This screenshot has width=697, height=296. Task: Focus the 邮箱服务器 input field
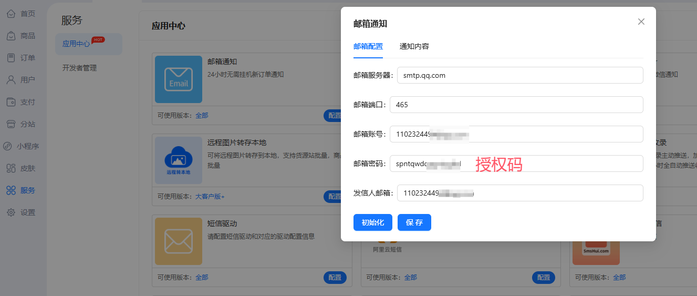tap(519, 75)
